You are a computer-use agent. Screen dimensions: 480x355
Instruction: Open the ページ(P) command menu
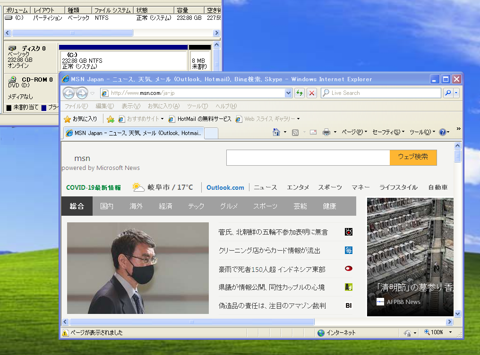click(x=354, y=132)
